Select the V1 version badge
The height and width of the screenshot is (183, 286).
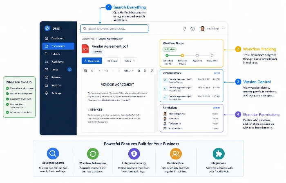click(165, 98)
